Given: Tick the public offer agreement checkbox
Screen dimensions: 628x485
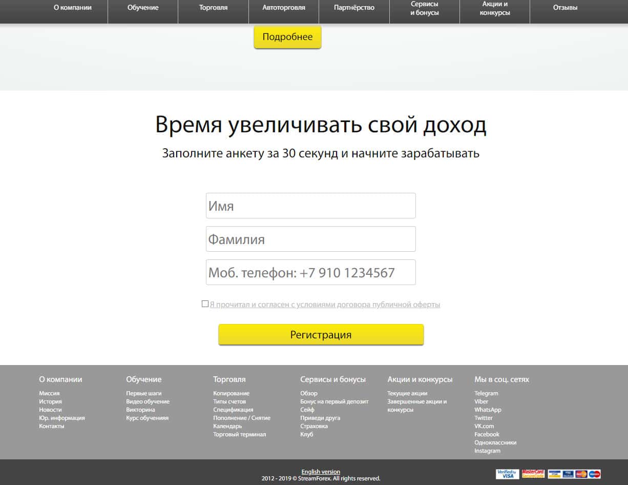Looking at the screenshot, I should [205, 304].
